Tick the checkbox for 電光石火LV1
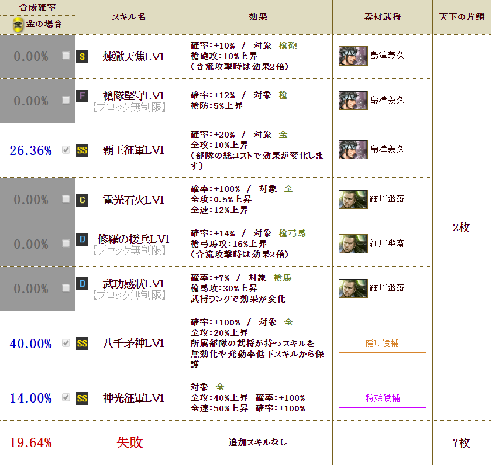Viewport: 492px width, 467px height. point(66,199)
